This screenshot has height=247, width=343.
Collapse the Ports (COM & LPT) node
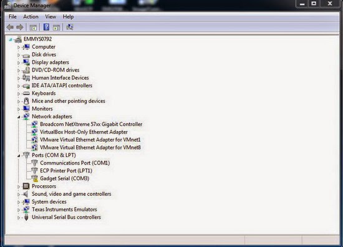[x=19, y=156]
